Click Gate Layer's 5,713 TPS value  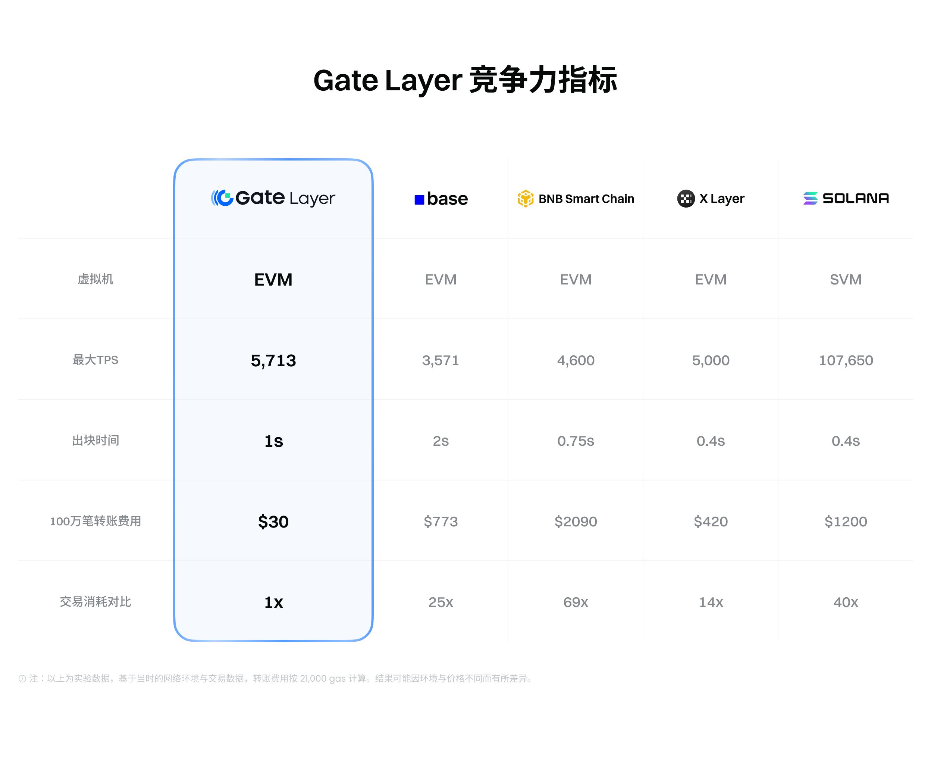pos(273,360)
